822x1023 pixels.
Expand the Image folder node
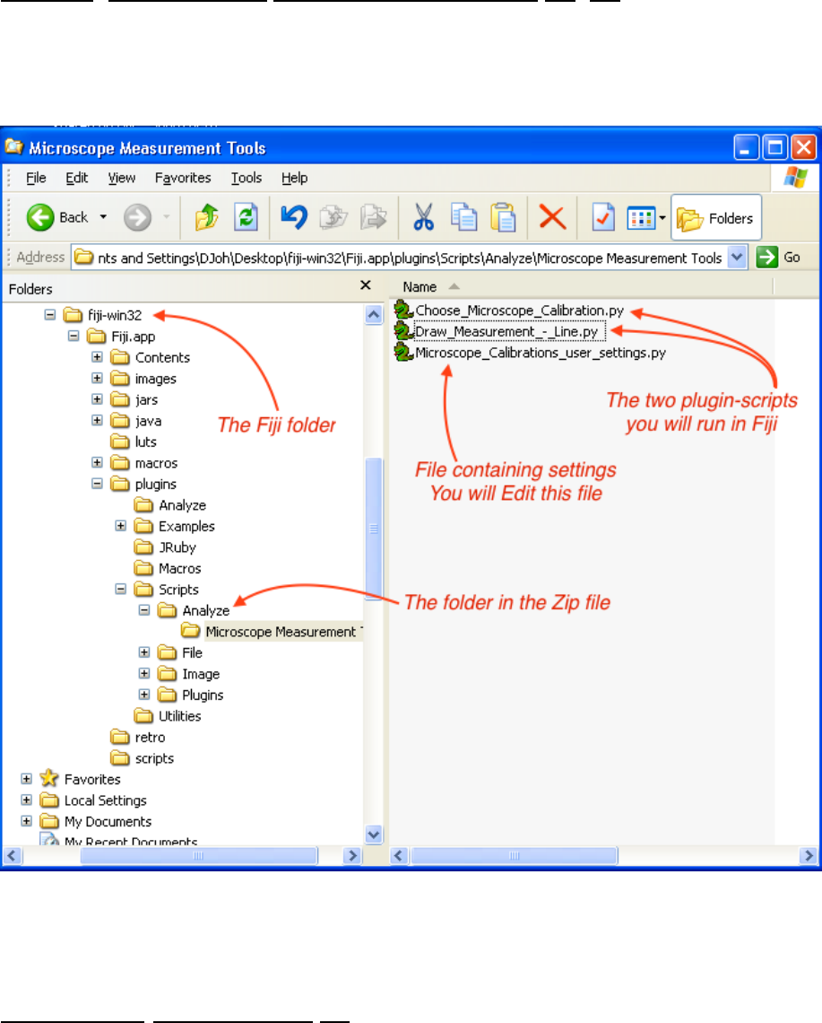point(144,673)
